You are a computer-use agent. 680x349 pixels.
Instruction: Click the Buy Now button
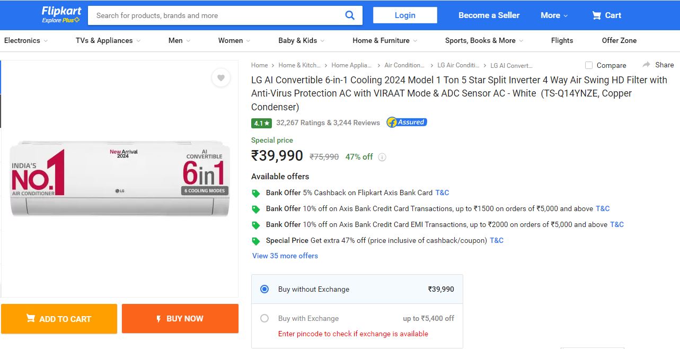(x=180, y=318)
